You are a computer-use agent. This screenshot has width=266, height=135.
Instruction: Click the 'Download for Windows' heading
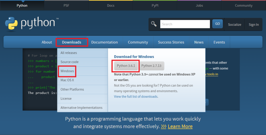[134, 57]
